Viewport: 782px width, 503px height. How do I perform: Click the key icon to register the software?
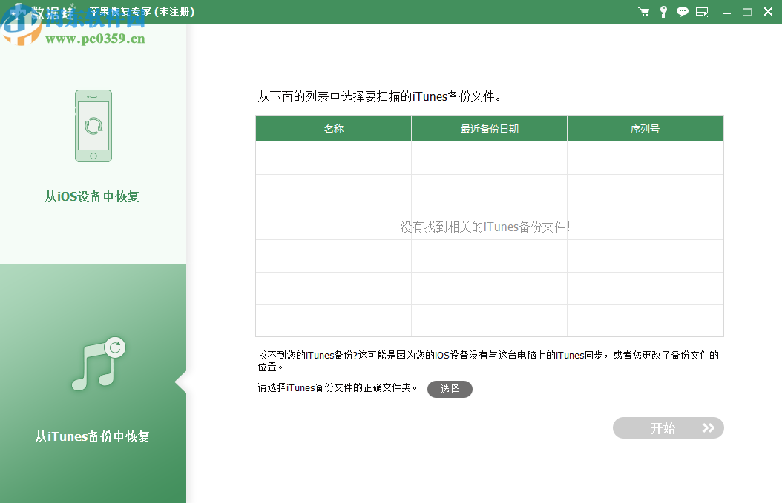[663, 11]
